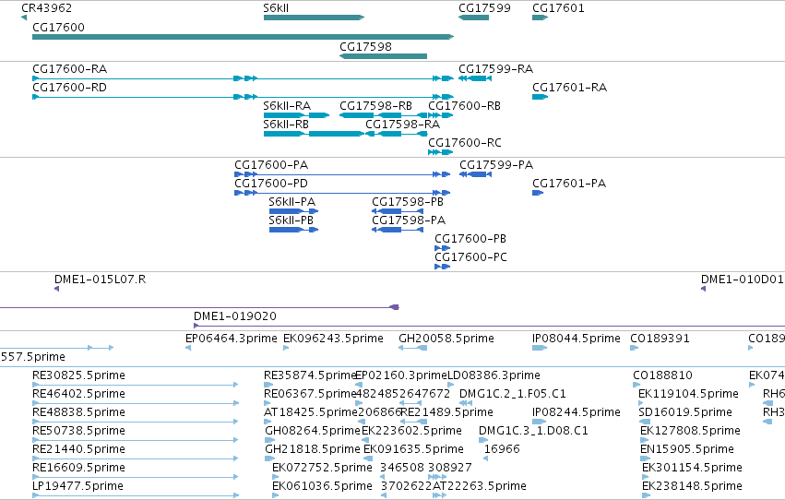Image resolution: width=785 pixels, height=500 pixels.
Task: Select the CG17600-PD protein label
Action: 271,184
